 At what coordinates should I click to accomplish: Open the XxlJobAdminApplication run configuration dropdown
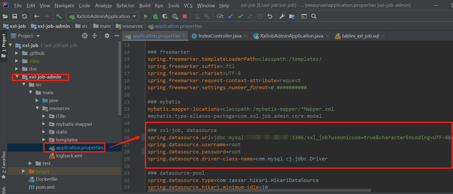click(102, 16)
